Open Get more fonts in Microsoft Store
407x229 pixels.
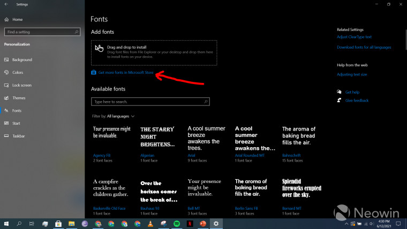pyautogui.click(x=126, y=72)
